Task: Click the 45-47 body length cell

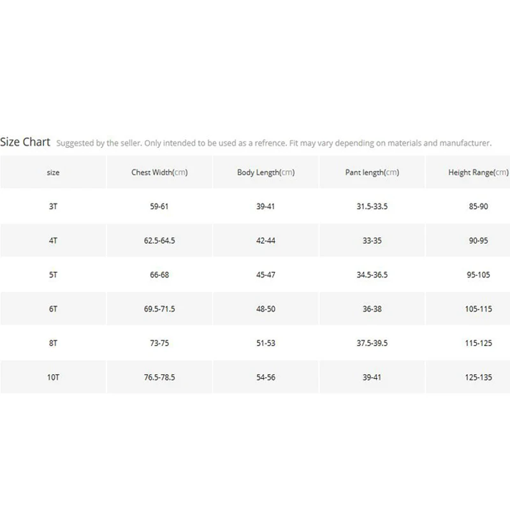Action: tap(265, 275)
